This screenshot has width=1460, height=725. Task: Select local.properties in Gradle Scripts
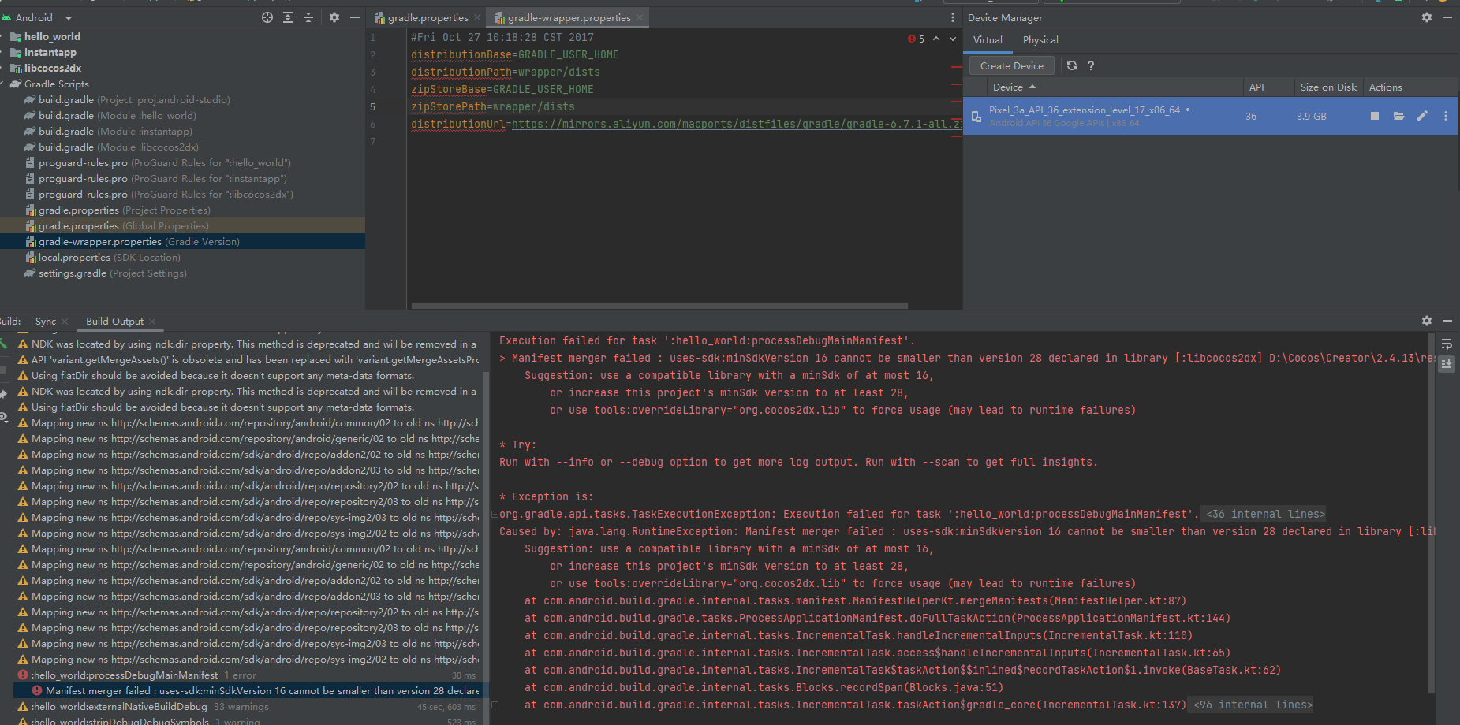(74, 258)
